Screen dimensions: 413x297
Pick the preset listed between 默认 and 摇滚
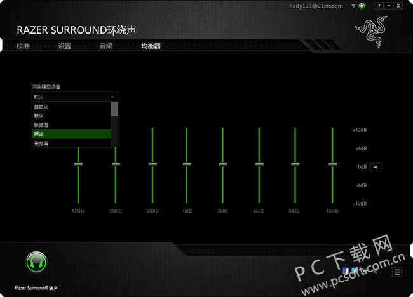pos(71,125)
